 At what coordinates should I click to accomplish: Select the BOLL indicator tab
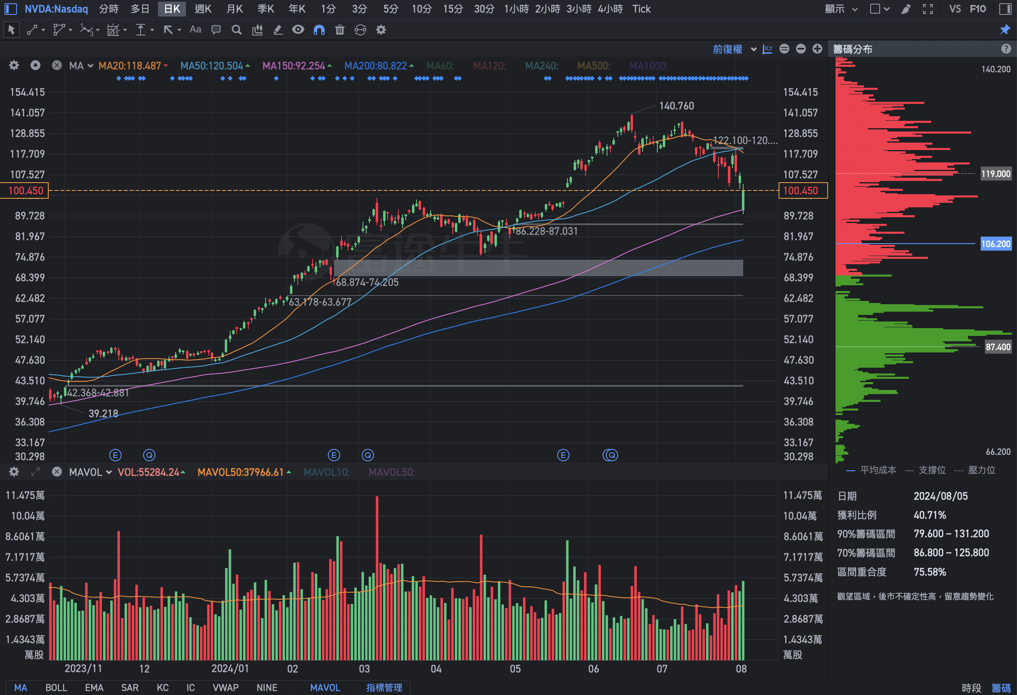click(56, 687)
